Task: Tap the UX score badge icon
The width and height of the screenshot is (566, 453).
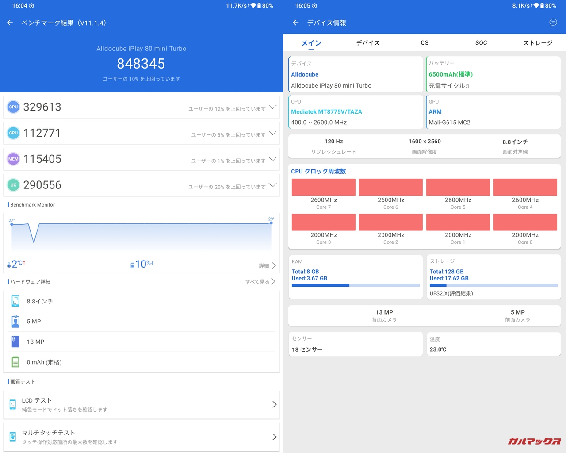Action: click(x=14, y=185)
